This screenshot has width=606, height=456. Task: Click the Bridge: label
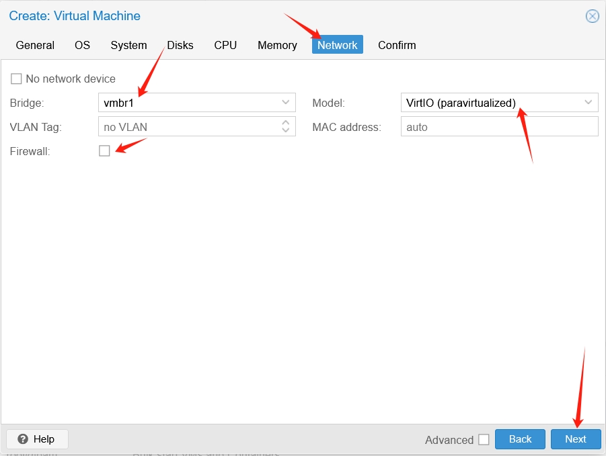coord(27,103)
